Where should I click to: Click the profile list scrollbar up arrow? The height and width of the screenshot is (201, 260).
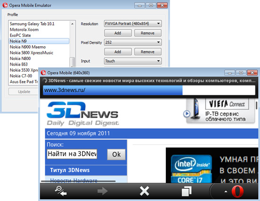coord(72,24)
